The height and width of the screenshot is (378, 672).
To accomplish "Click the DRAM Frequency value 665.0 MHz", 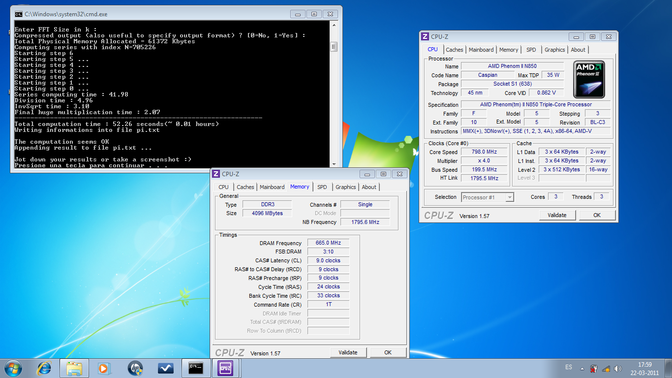I will click(329, 243).
